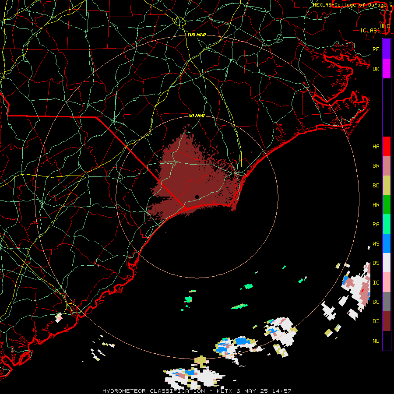This screenshot has width=394, height=394.
Task: Click the KLTX station identifier in caption
Action: (225, 391)
